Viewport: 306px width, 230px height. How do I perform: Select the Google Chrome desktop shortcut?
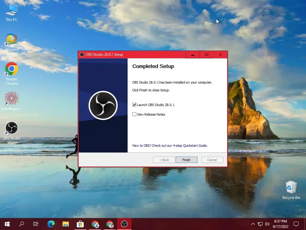pyautogui.click(x=12, y=74)
